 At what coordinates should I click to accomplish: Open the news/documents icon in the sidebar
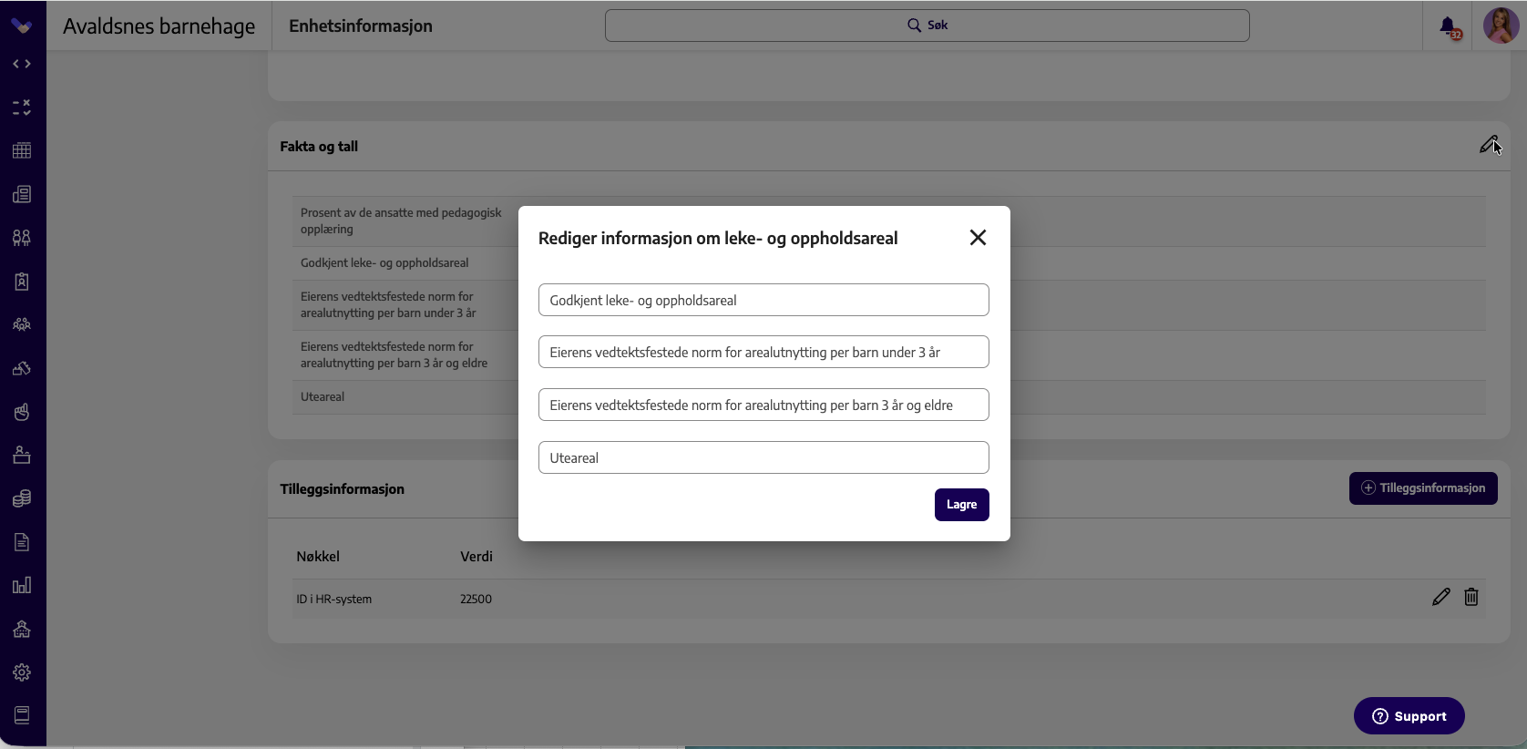[x=22, y=194]
